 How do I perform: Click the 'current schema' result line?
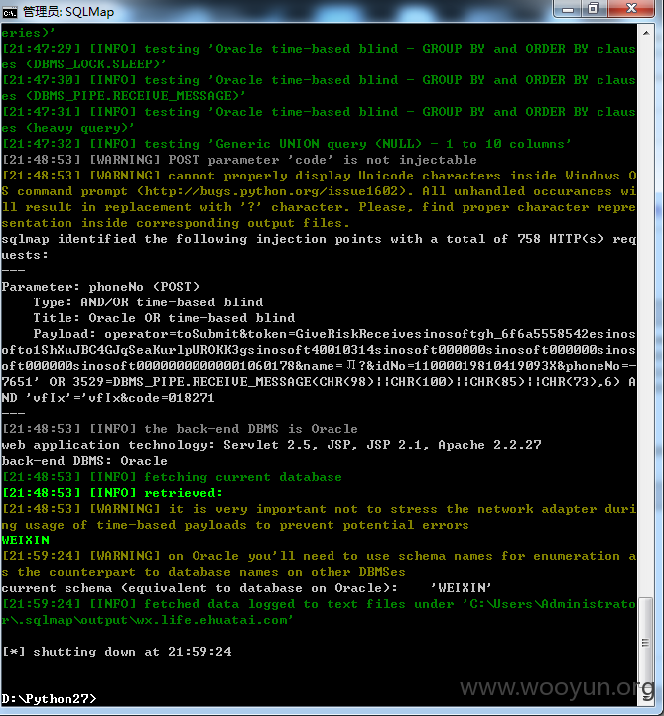pyautogui.click(x=247, y=588)
